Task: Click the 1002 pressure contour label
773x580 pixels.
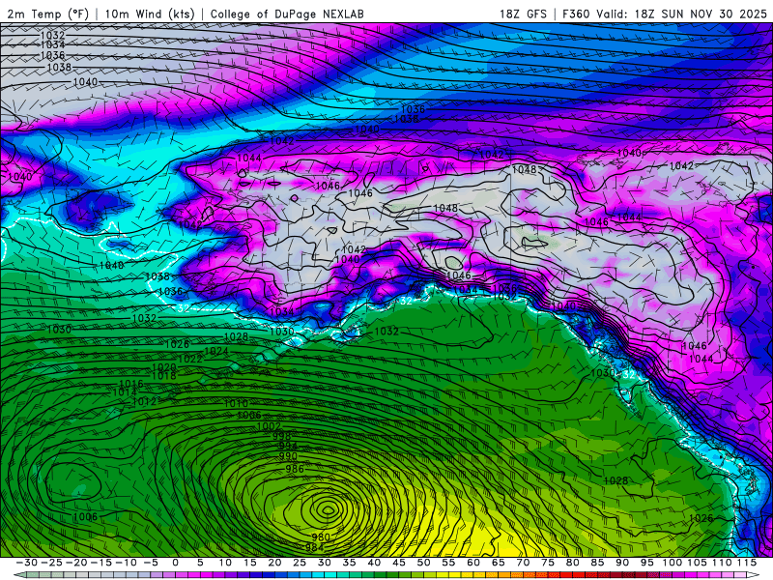Action: 270,426
